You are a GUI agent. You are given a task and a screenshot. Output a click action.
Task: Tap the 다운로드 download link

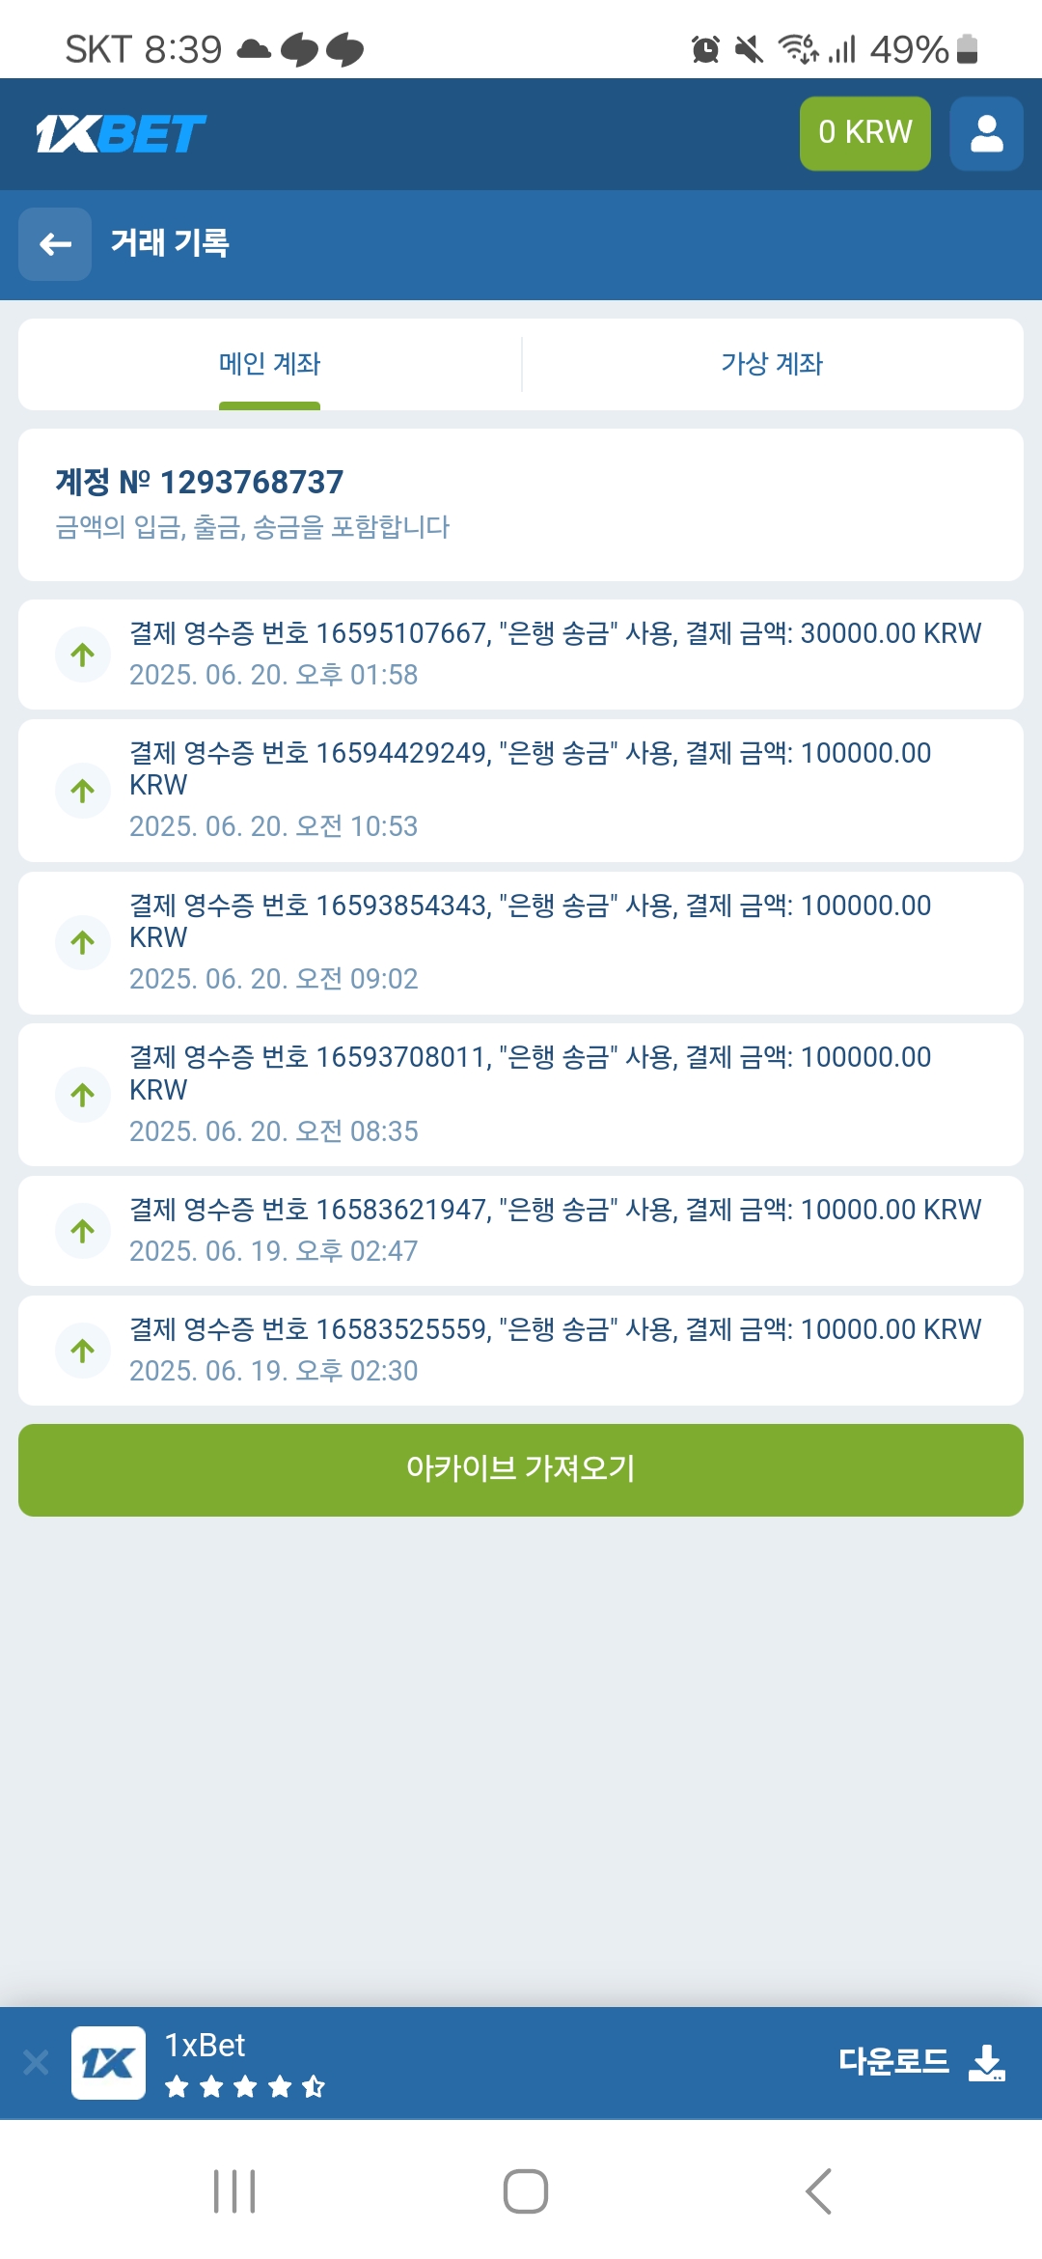click(x=893, y=2061)
